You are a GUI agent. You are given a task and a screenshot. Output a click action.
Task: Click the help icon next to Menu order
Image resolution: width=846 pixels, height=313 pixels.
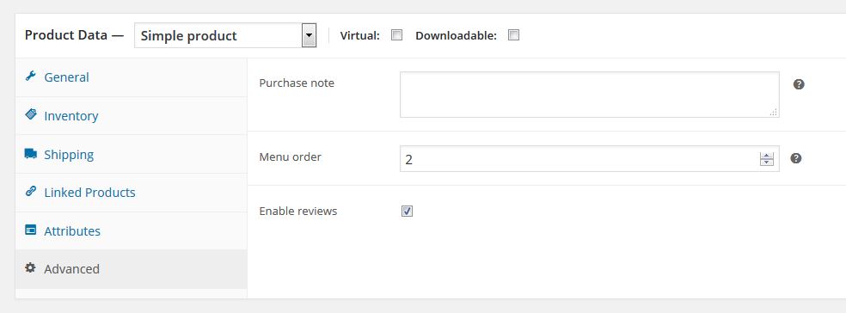tap(796, 158)
